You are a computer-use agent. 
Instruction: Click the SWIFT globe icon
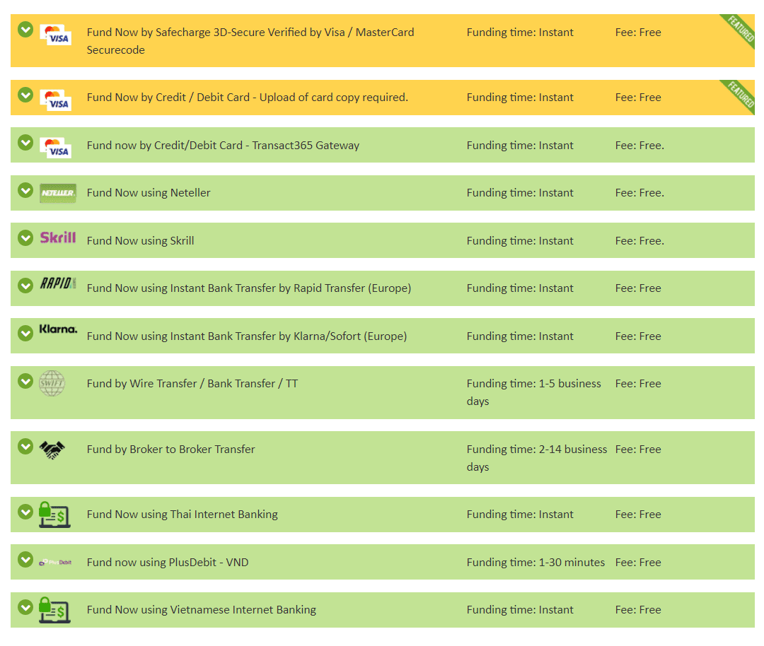pyautogui.click(x=52, y=384)
